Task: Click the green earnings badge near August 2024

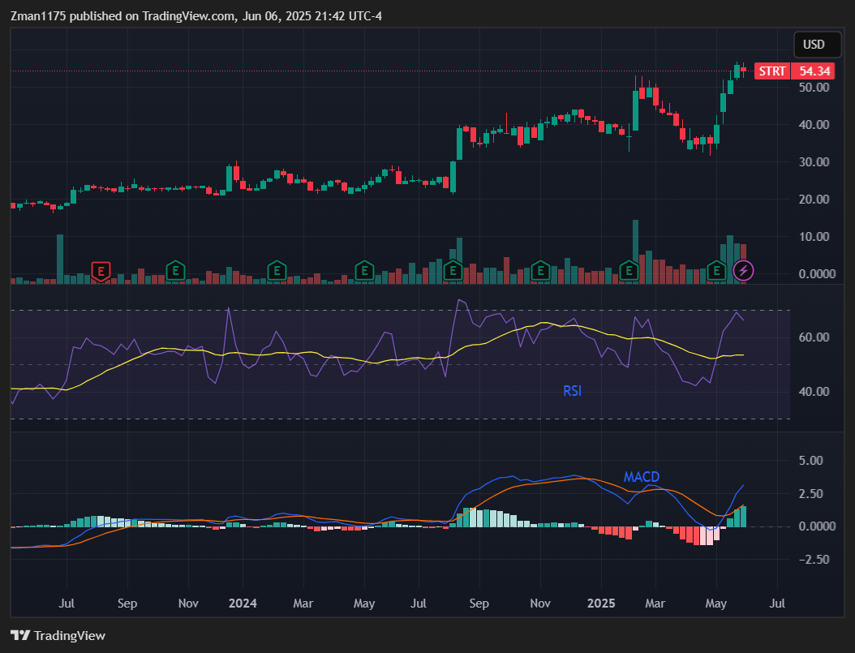Action: click(453, 272)
